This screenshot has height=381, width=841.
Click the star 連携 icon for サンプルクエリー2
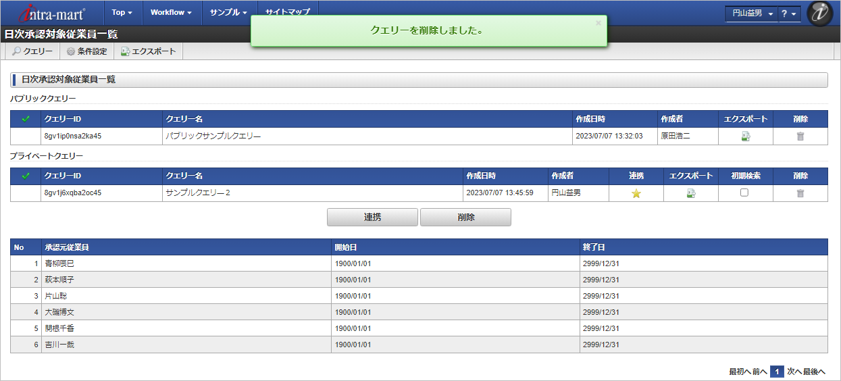tap(636, 193)
